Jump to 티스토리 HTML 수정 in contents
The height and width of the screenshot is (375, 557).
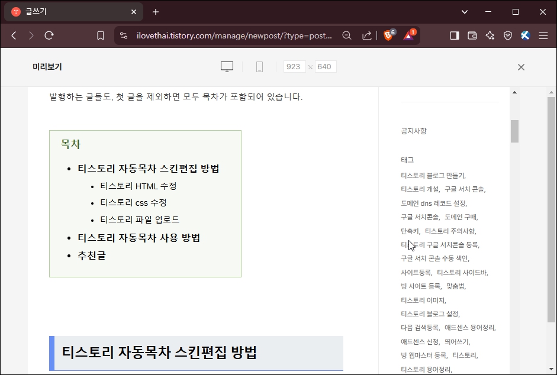[x=138, y=186]
